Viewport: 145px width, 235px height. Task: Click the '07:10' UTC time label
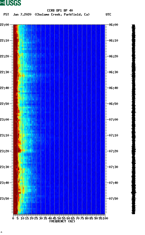(113, 135)
